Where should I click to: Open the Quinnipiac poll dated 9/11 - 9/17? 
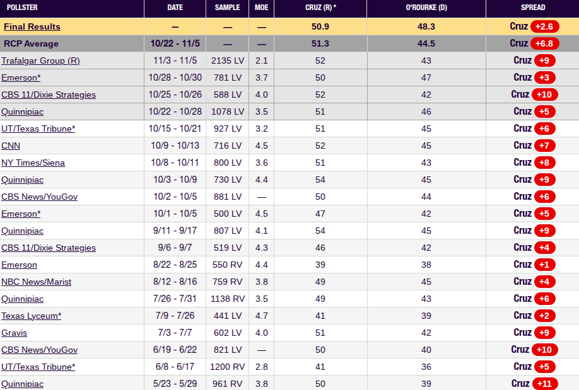point(23,231)
